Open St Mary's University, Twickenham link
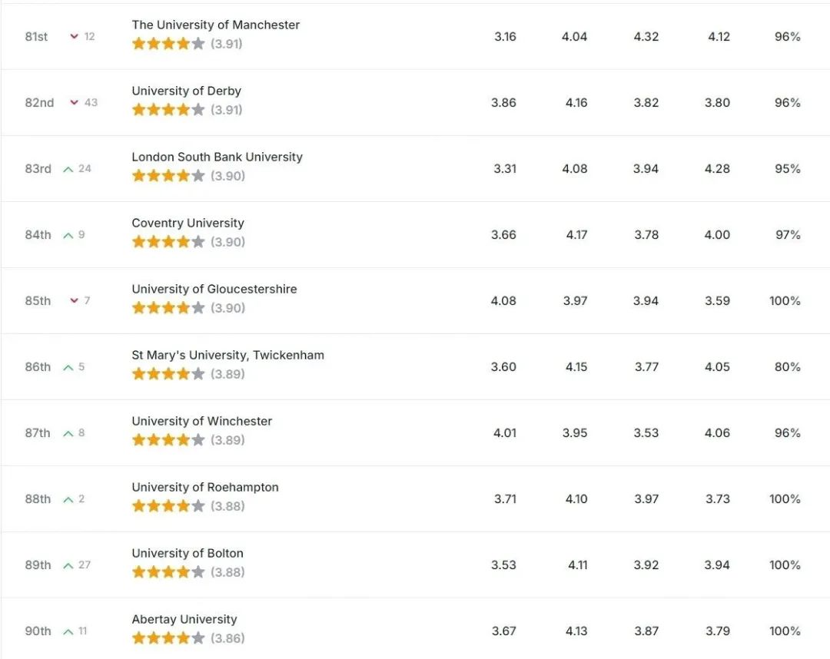Screen dimensions: 830x659 227,356
